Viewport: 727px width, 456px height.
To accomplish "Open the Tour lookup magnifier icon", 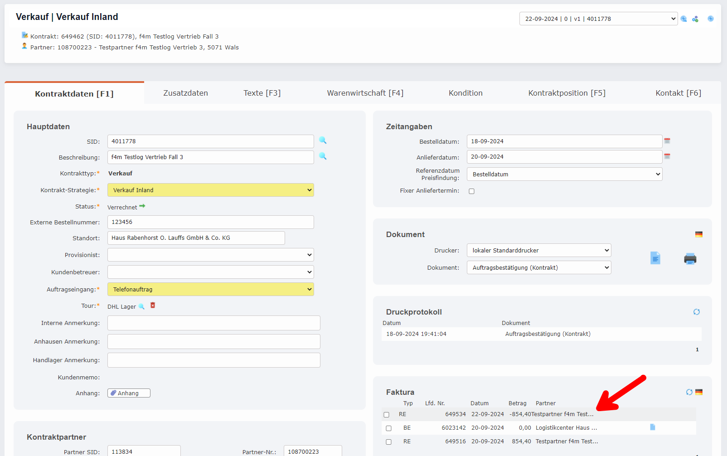I will click(142, 306).
